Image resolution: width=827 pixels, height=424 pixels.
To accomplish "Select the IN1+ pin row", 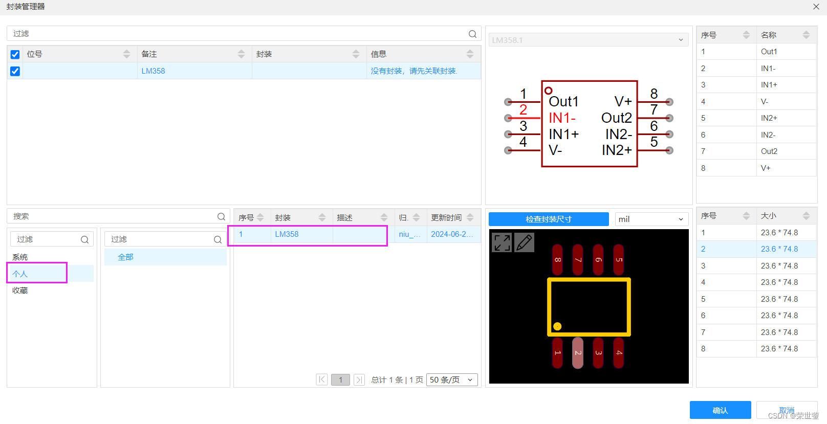I will point(756,85).
